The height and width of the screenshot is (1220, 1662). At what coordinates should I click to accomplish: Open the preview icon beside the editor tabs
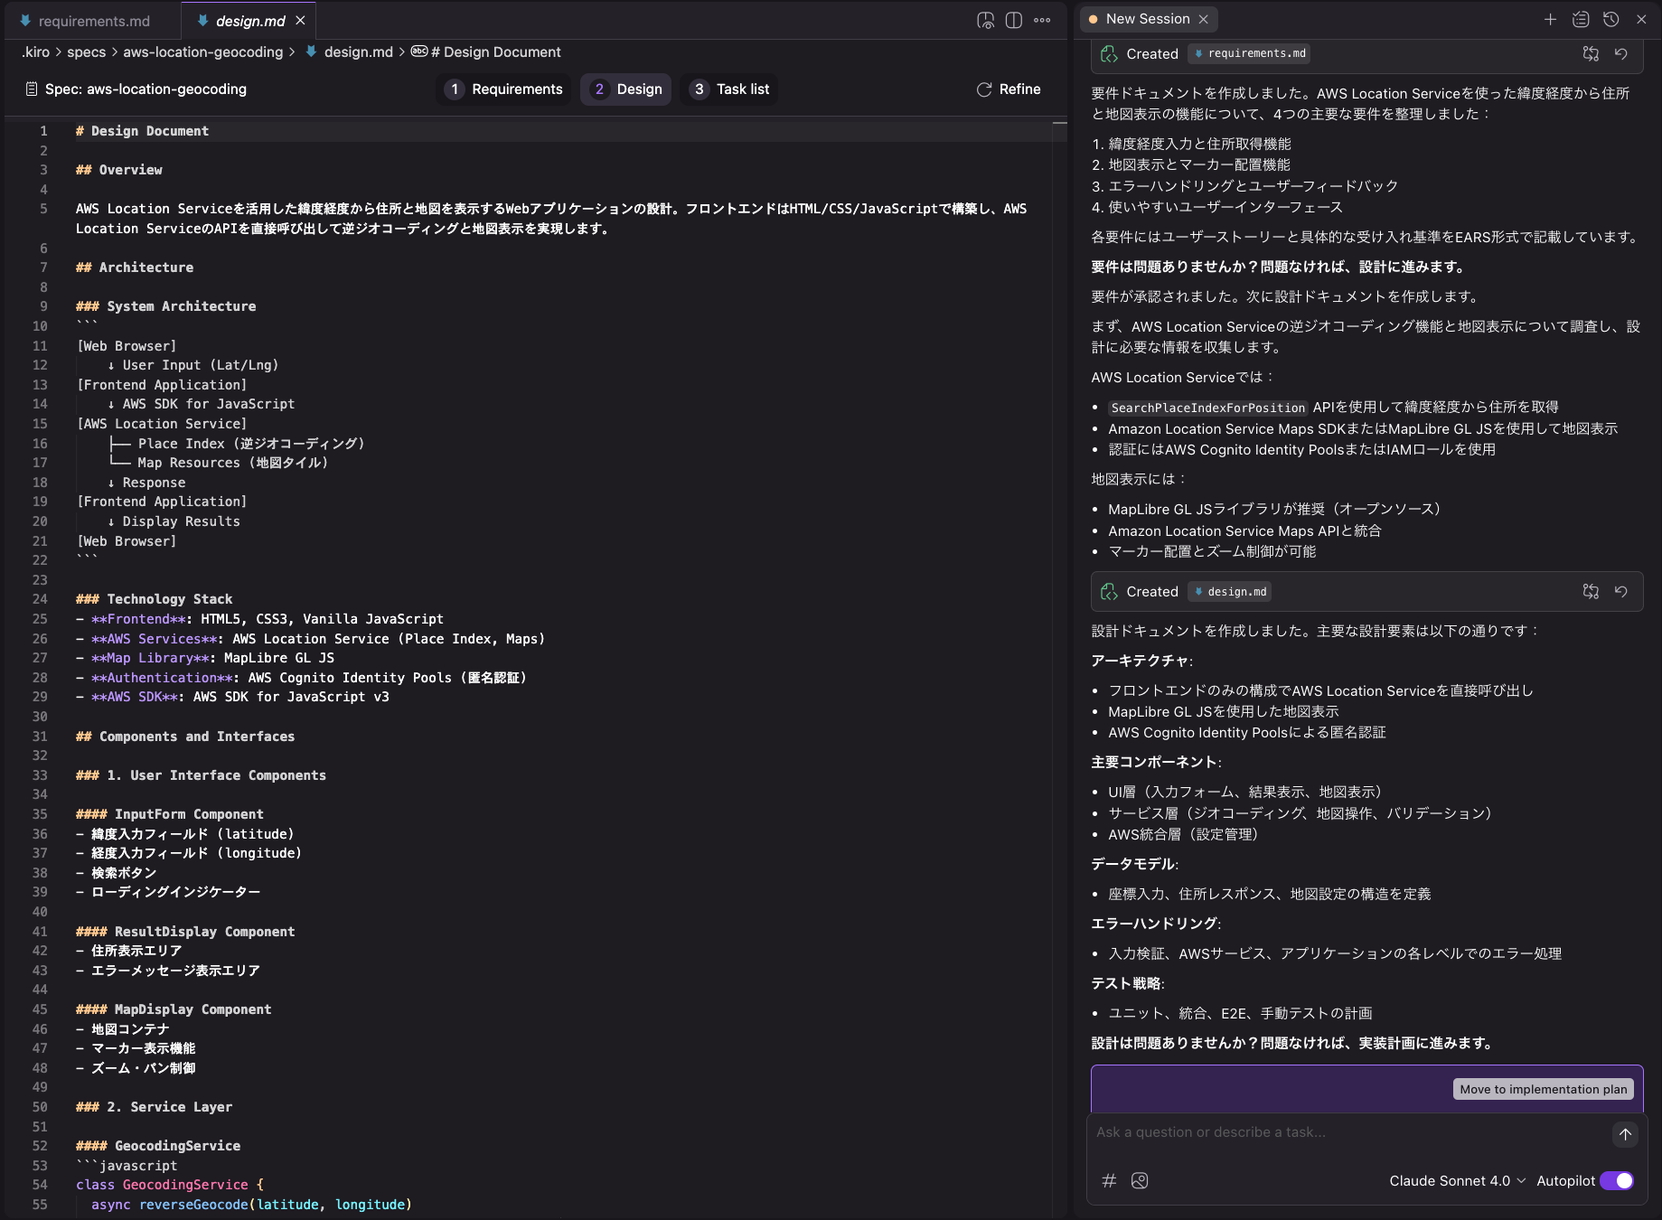(x=985, y=20)
